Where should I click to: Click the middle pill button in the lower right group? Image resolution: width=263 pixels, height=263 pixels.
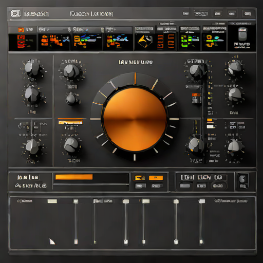coord(201,185)
